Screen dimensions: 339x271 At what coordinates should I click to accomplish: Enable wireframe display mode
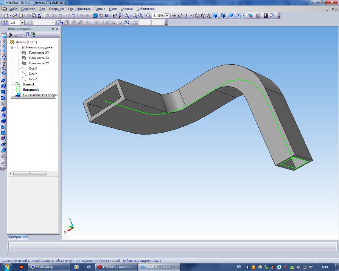(x=197, y=15)
